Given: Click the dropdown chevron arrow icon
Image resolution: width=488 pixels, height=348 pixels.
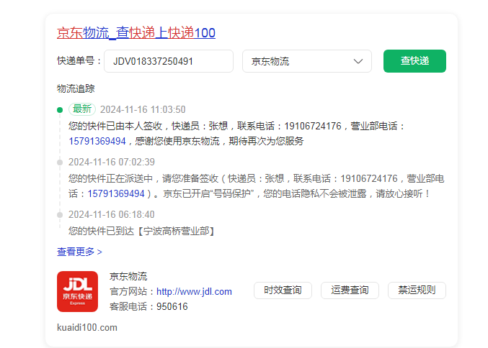Looking at the screenshot, I should (358, 61).
